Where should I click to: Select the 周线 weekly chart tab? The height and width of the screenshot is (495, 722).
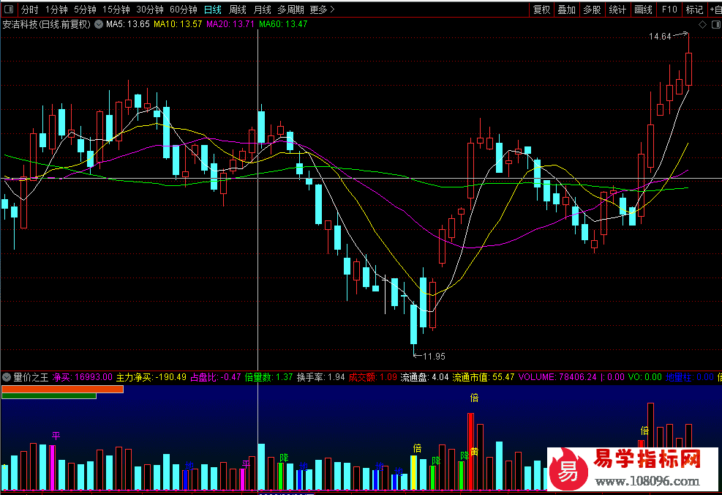pos(238,10)
